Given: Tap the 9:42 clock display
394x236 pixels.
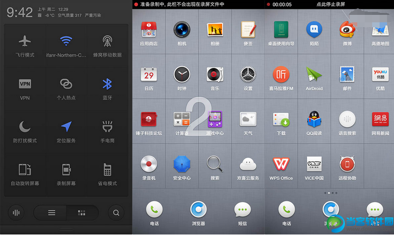Looking at the screenshot, I should pos(19,12).
